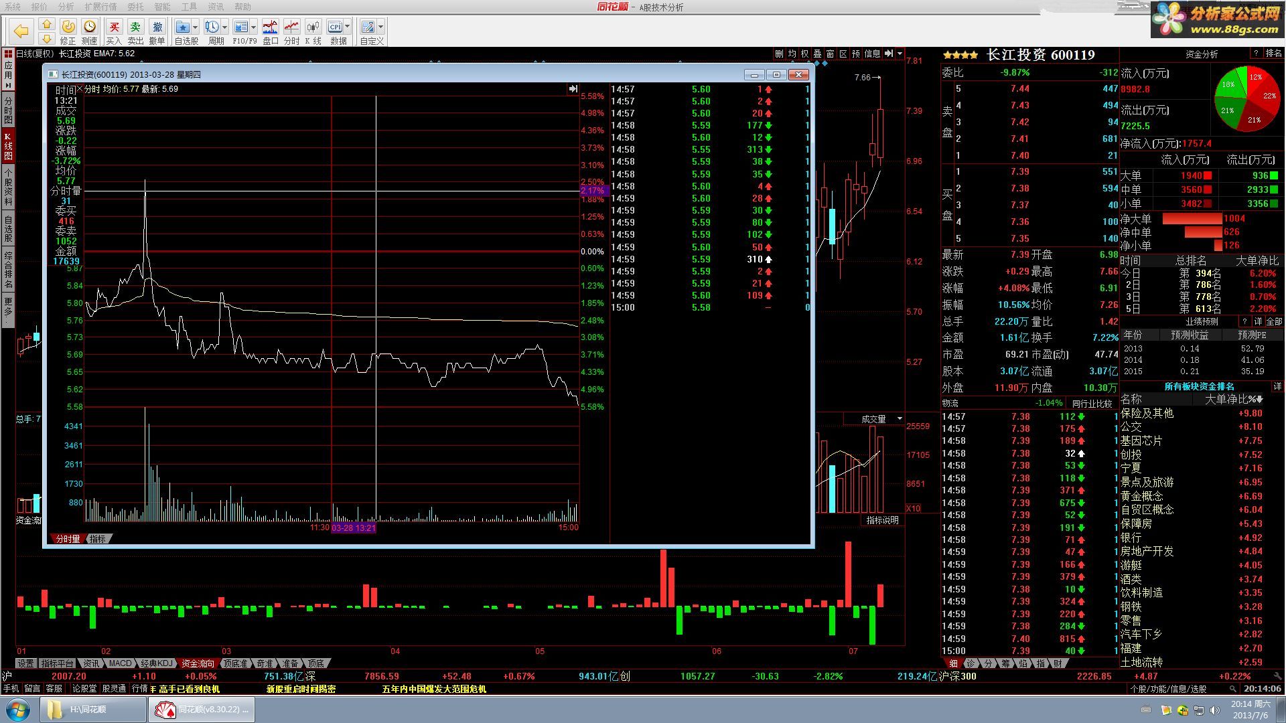Viewport: 1286px width, 723px height.
Task: Open the 扩展行情 menu
Action: (100, 7)
